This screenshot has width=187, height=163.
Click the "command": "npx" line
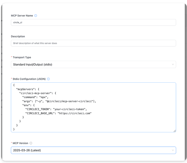[35, 97]
